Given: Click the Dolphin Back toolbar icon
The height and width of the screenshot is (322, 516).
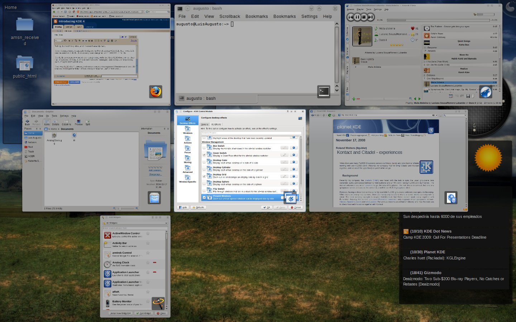Looking at the screenshot, I should [27, 122].
